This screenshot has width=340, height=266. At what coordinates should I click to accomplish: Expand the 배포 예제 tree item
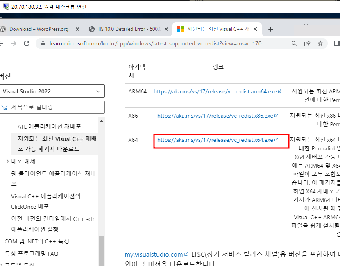tap(7, 161)
